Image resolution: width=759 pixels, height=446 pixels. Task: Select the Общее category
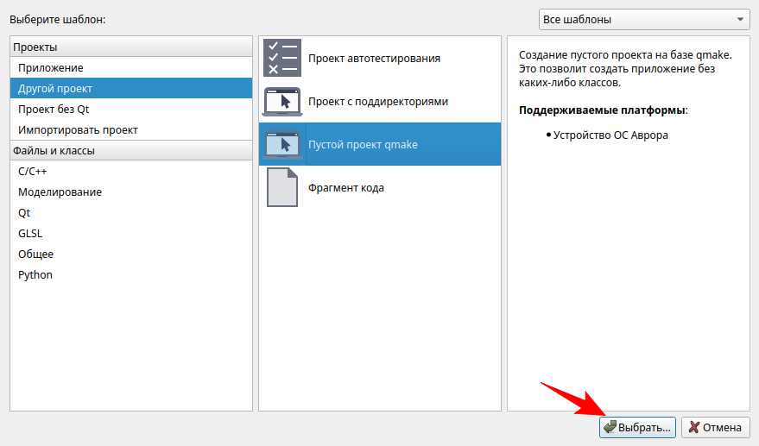coord(35,254)
